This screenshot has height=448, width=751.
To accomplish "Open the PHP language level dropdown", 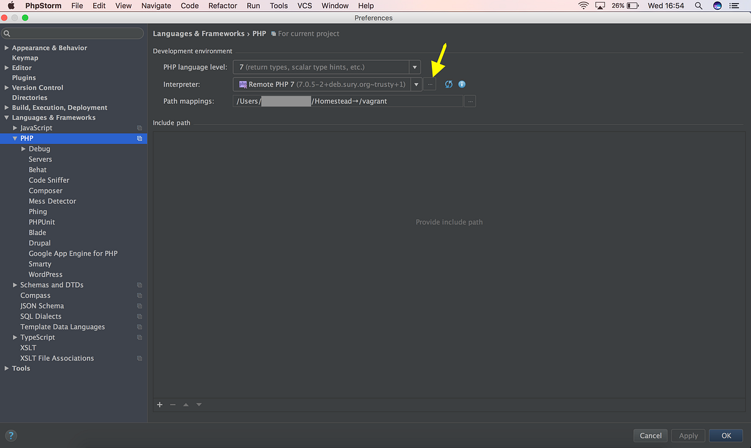I will (x=414, y=67).
